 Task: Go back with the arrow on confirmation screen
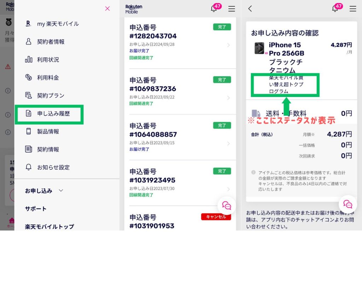pyautogui.click(x=250, y=9)
